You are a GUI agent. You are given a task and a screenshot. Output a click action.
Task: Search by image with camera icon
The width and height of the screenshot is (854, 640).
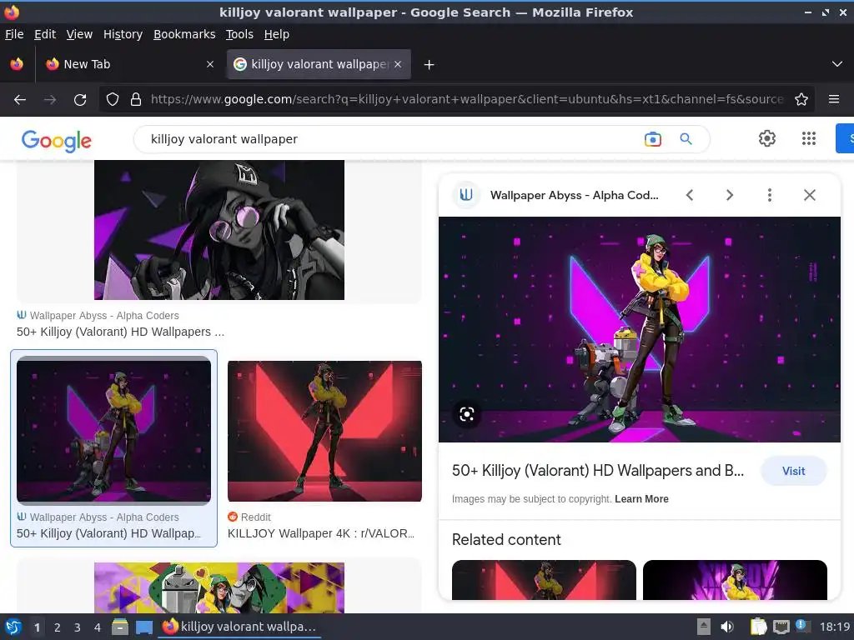652,139
